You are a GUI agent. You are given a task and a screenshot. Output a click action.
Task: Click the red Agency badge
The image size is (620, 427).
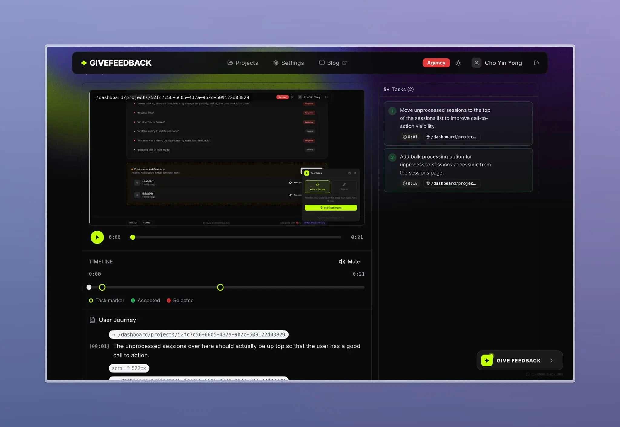click(x=436, y=63)
